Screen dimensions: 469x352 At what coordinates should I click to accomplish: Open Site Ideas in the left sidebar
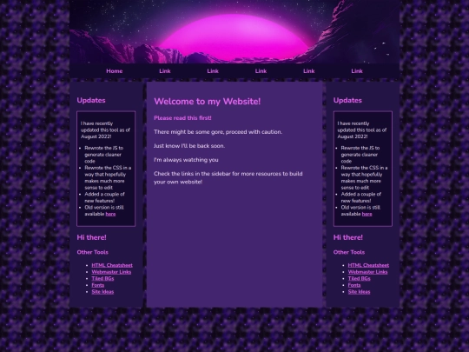102,291
